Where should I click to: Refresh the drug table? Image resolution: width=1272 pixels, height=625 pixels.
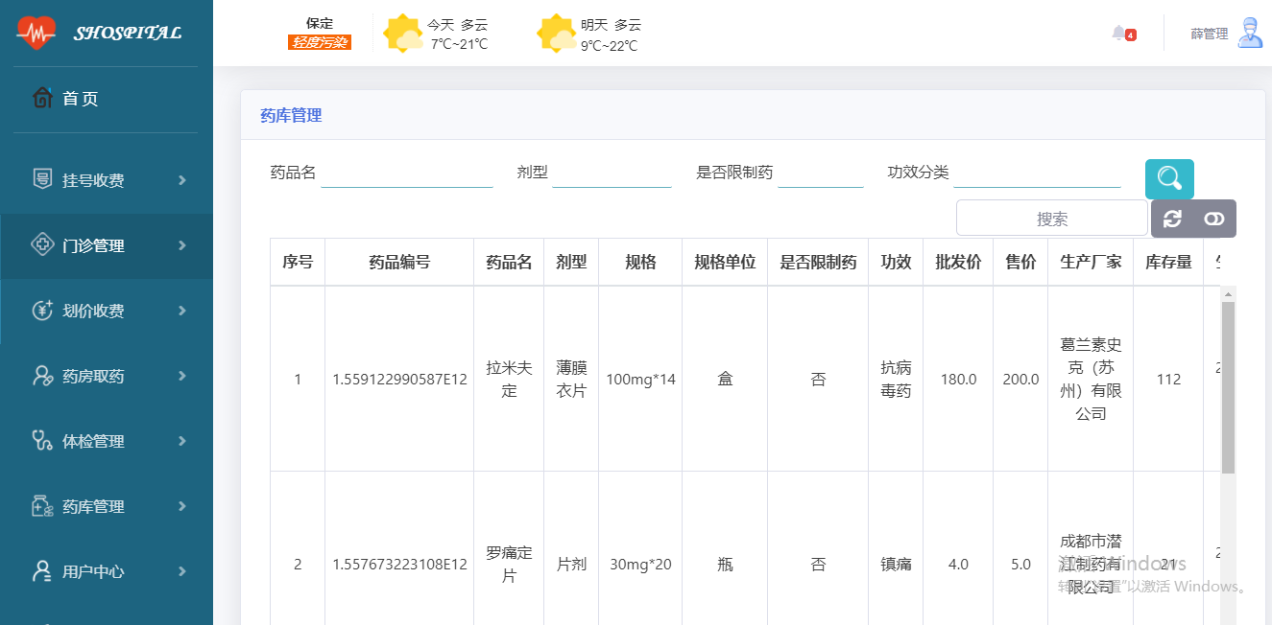1172,219
